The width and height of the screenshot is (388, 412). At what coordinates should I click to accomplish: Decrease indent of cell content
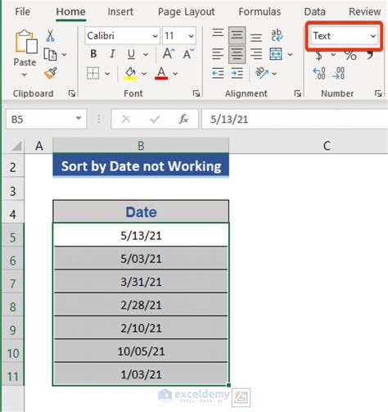(x=218, y=74)
